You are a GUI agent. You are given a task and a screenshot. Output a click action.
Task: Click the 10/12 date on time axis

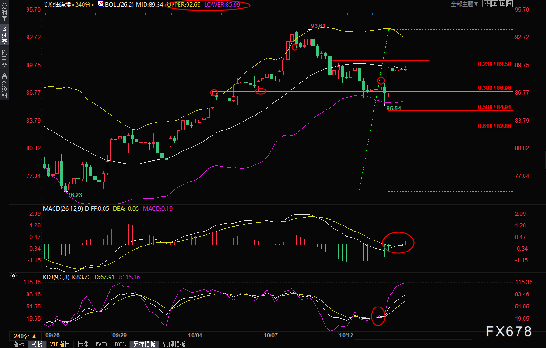346,335
